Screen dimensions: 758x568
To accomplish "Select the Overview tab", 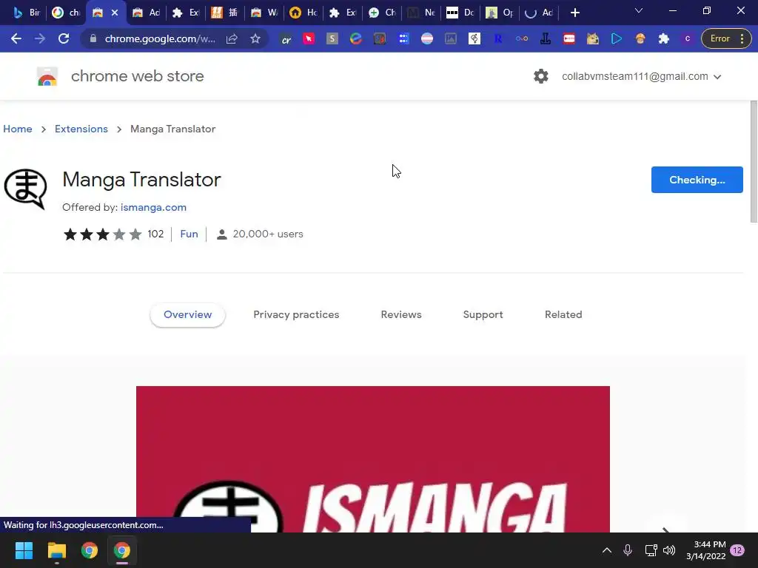I will (187, 314).
